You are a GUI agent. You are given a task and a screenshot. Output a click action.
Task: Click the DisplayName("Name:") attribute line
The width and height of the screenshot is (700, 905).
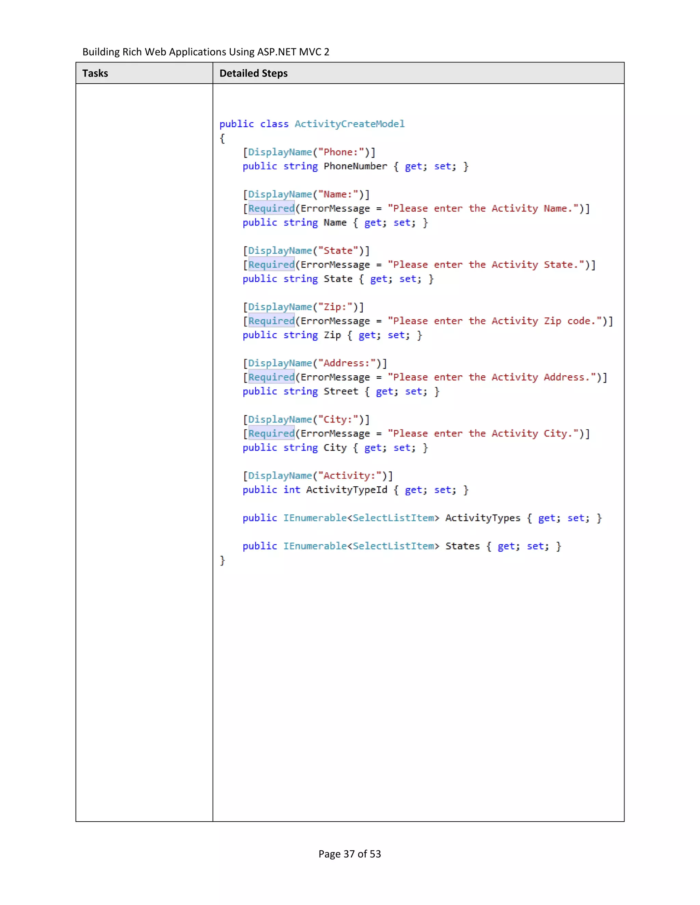306,194
